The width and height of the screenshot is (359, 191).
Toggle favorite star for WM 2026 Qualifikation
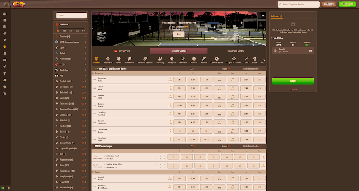click(93, 68)
